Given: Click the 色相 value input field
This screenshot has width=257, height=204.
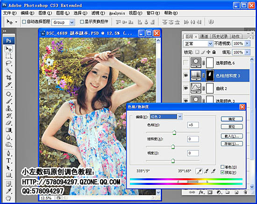Looking at the screenshot, I should (193, 125).
